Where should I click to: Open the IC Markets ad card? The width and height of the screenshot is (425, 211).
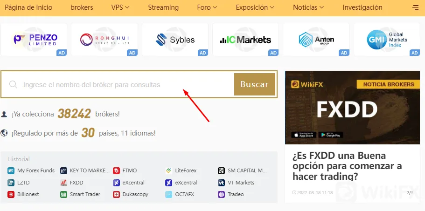pyautogui.click(x=245, y=40)
